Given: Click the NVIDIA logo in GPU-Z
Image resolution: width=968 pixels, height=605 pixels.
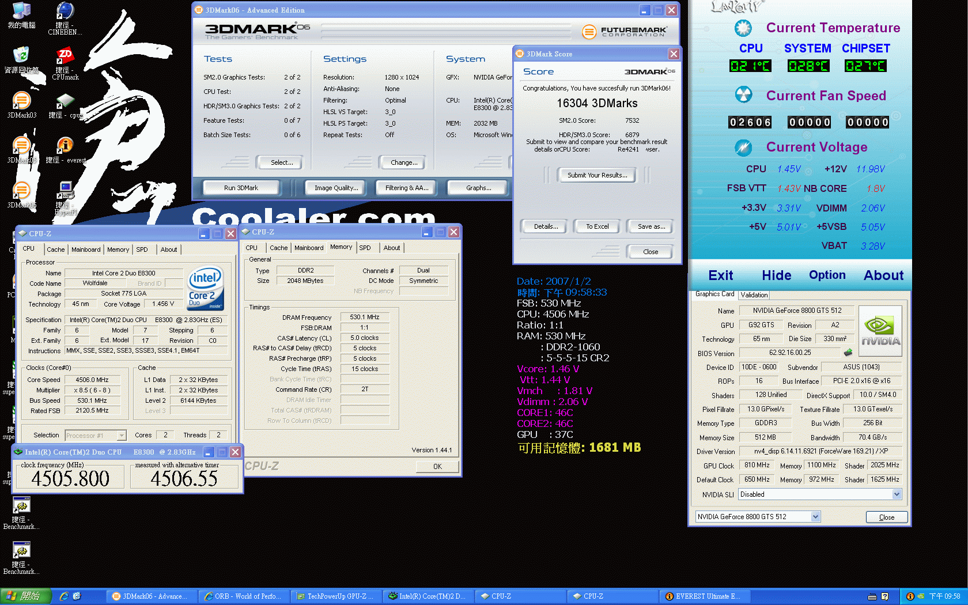Looking at the screenshot, I should 880,331.
